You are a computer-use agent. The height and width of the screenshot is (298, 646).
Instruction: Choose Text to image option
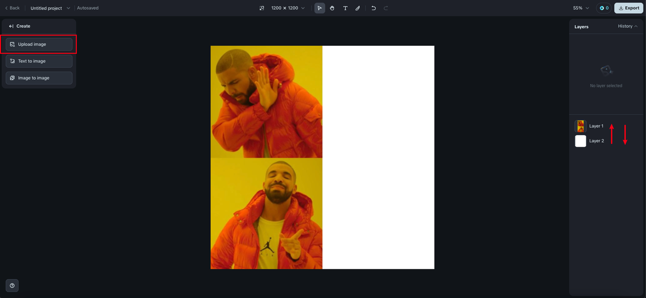pyautogui.click(x=39, y=61)
